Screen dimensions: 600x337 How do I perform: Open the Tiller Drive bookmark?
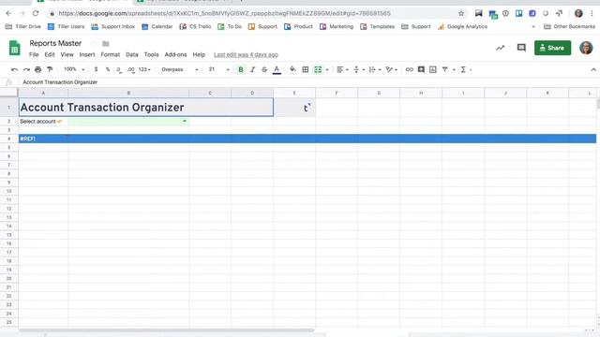tap(23, 27)
